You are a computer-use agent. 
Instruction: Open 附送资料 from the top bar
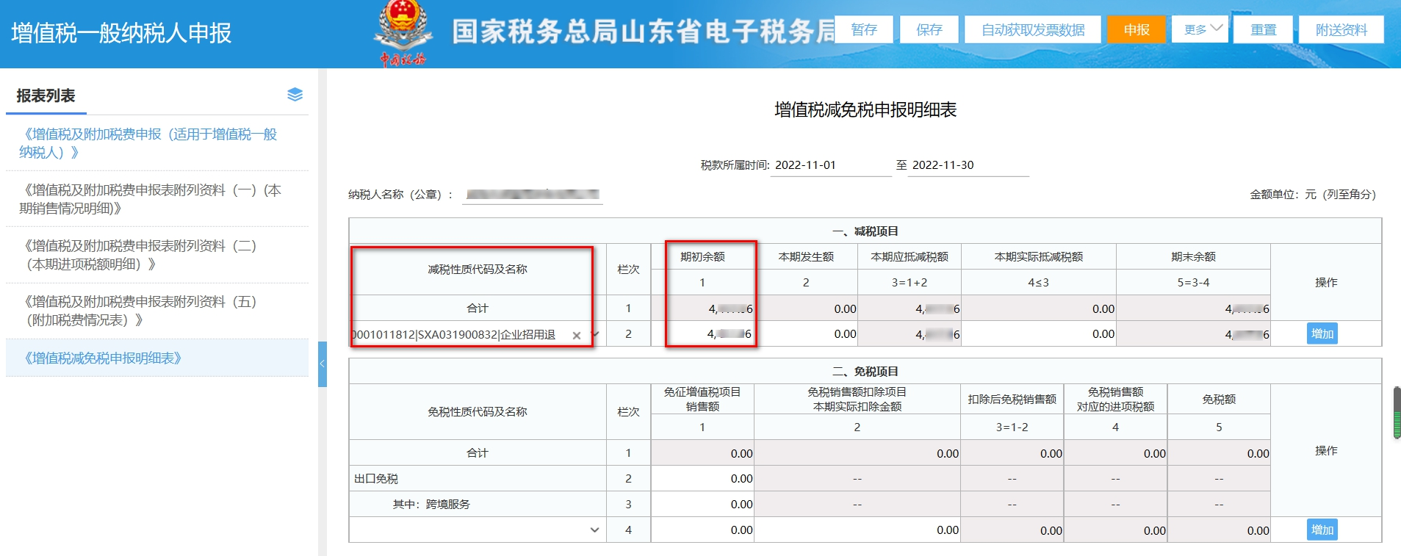pyautogui.click(x=1341, y=29)
